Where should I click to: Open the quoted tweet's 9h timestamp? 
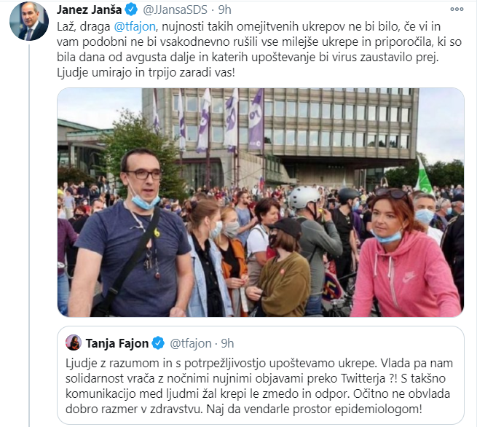227,343
